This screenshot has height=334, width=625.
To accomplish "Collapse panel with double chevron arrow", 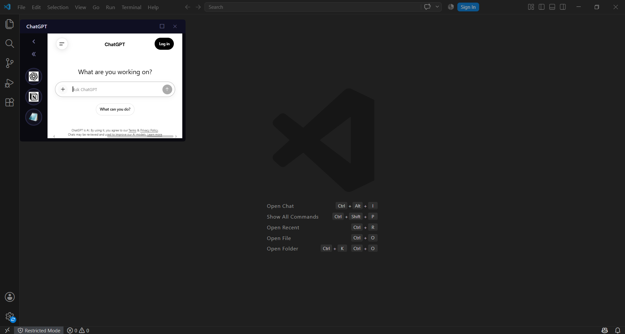I will [34, 54].
